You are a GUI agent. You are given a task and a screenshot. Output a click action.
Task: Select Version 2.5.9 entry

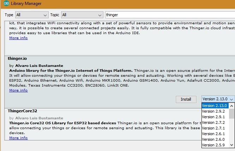pos(215,145)
